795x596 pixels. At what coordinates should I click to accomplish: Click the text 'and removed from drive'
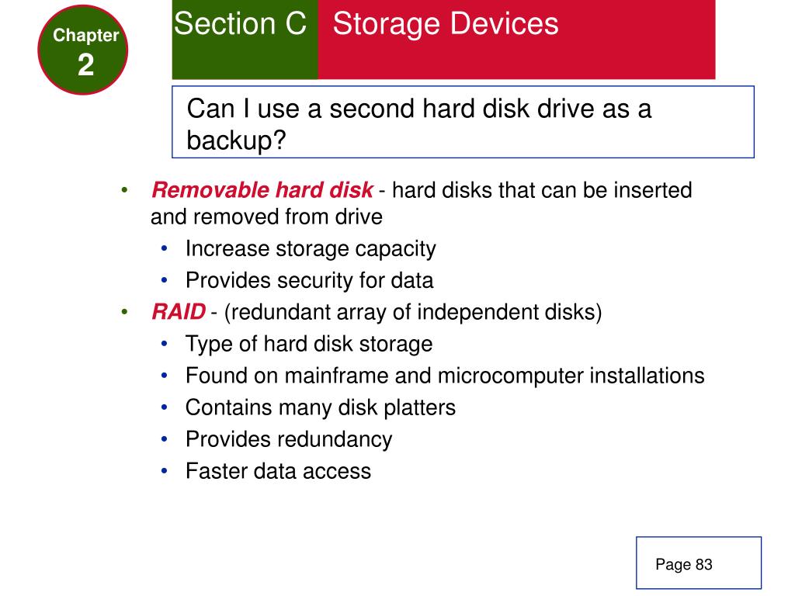tap(266, 217)
